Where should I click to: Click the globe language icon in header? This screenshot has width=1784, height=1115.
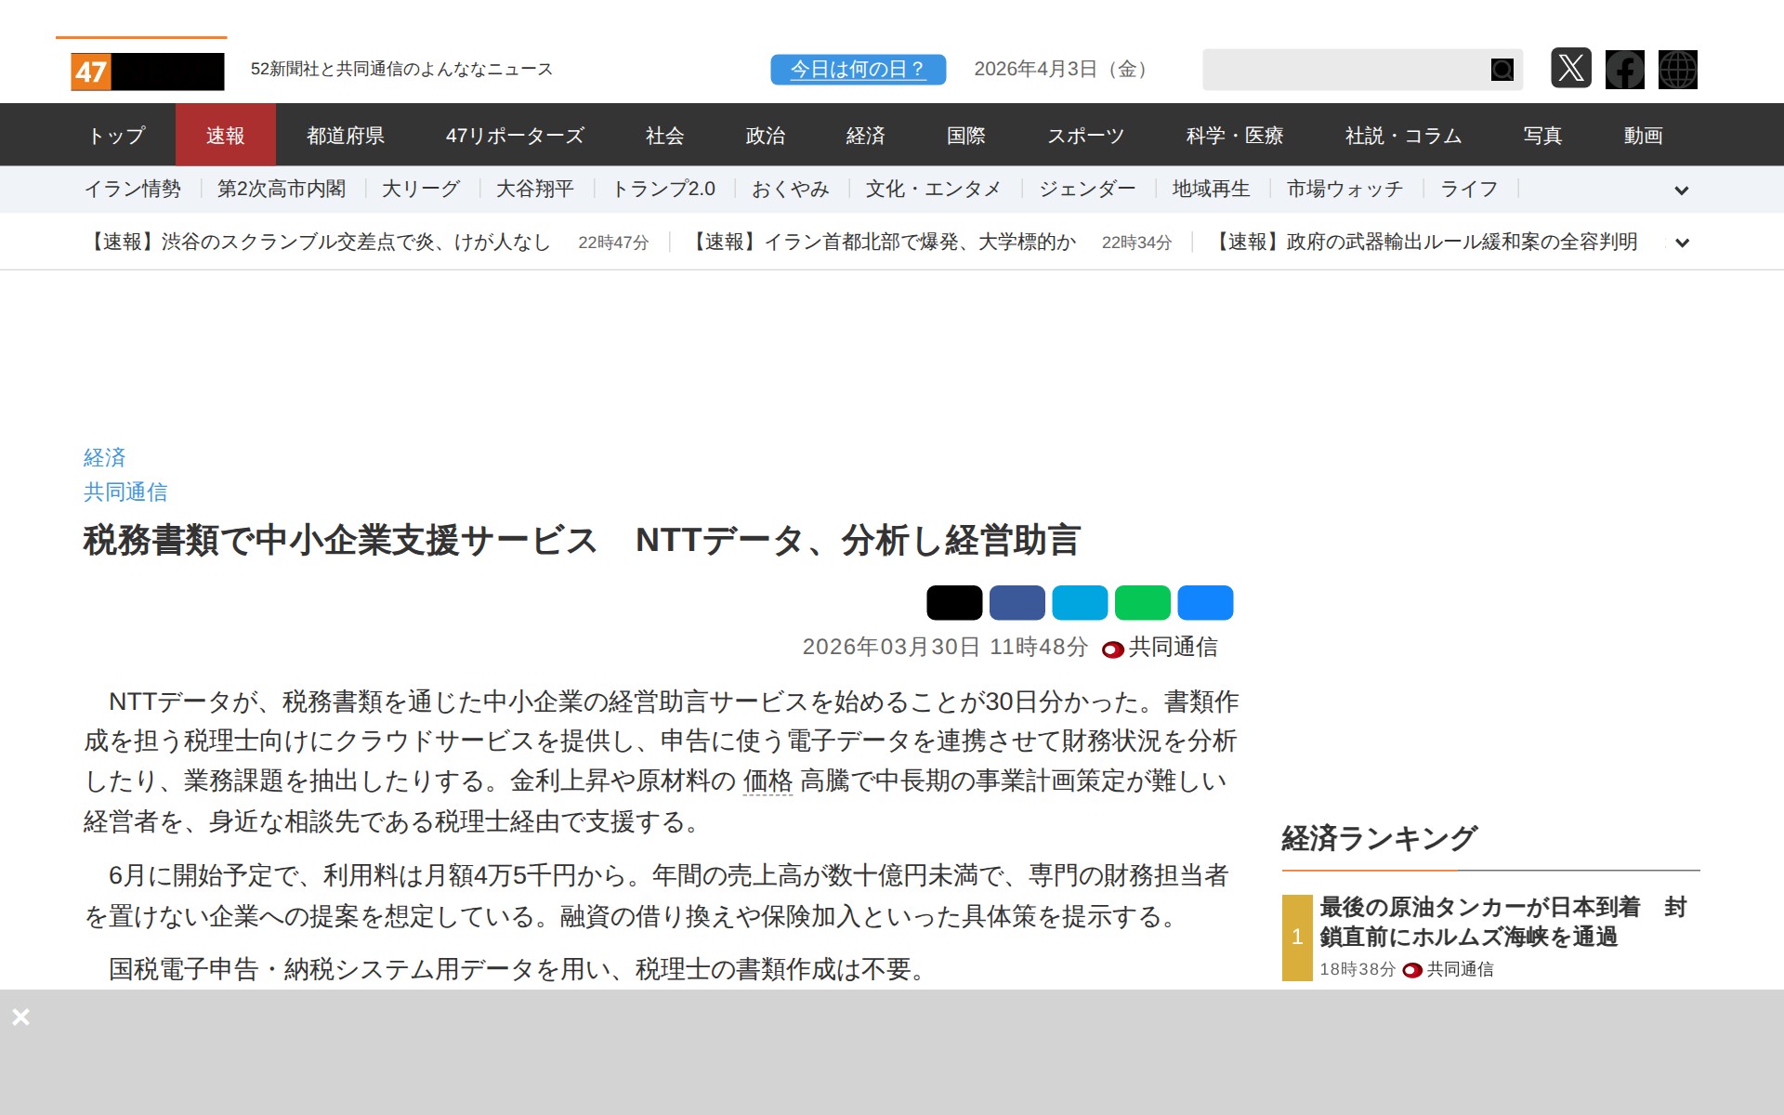pyautogui.click(x=1677, y=70)
